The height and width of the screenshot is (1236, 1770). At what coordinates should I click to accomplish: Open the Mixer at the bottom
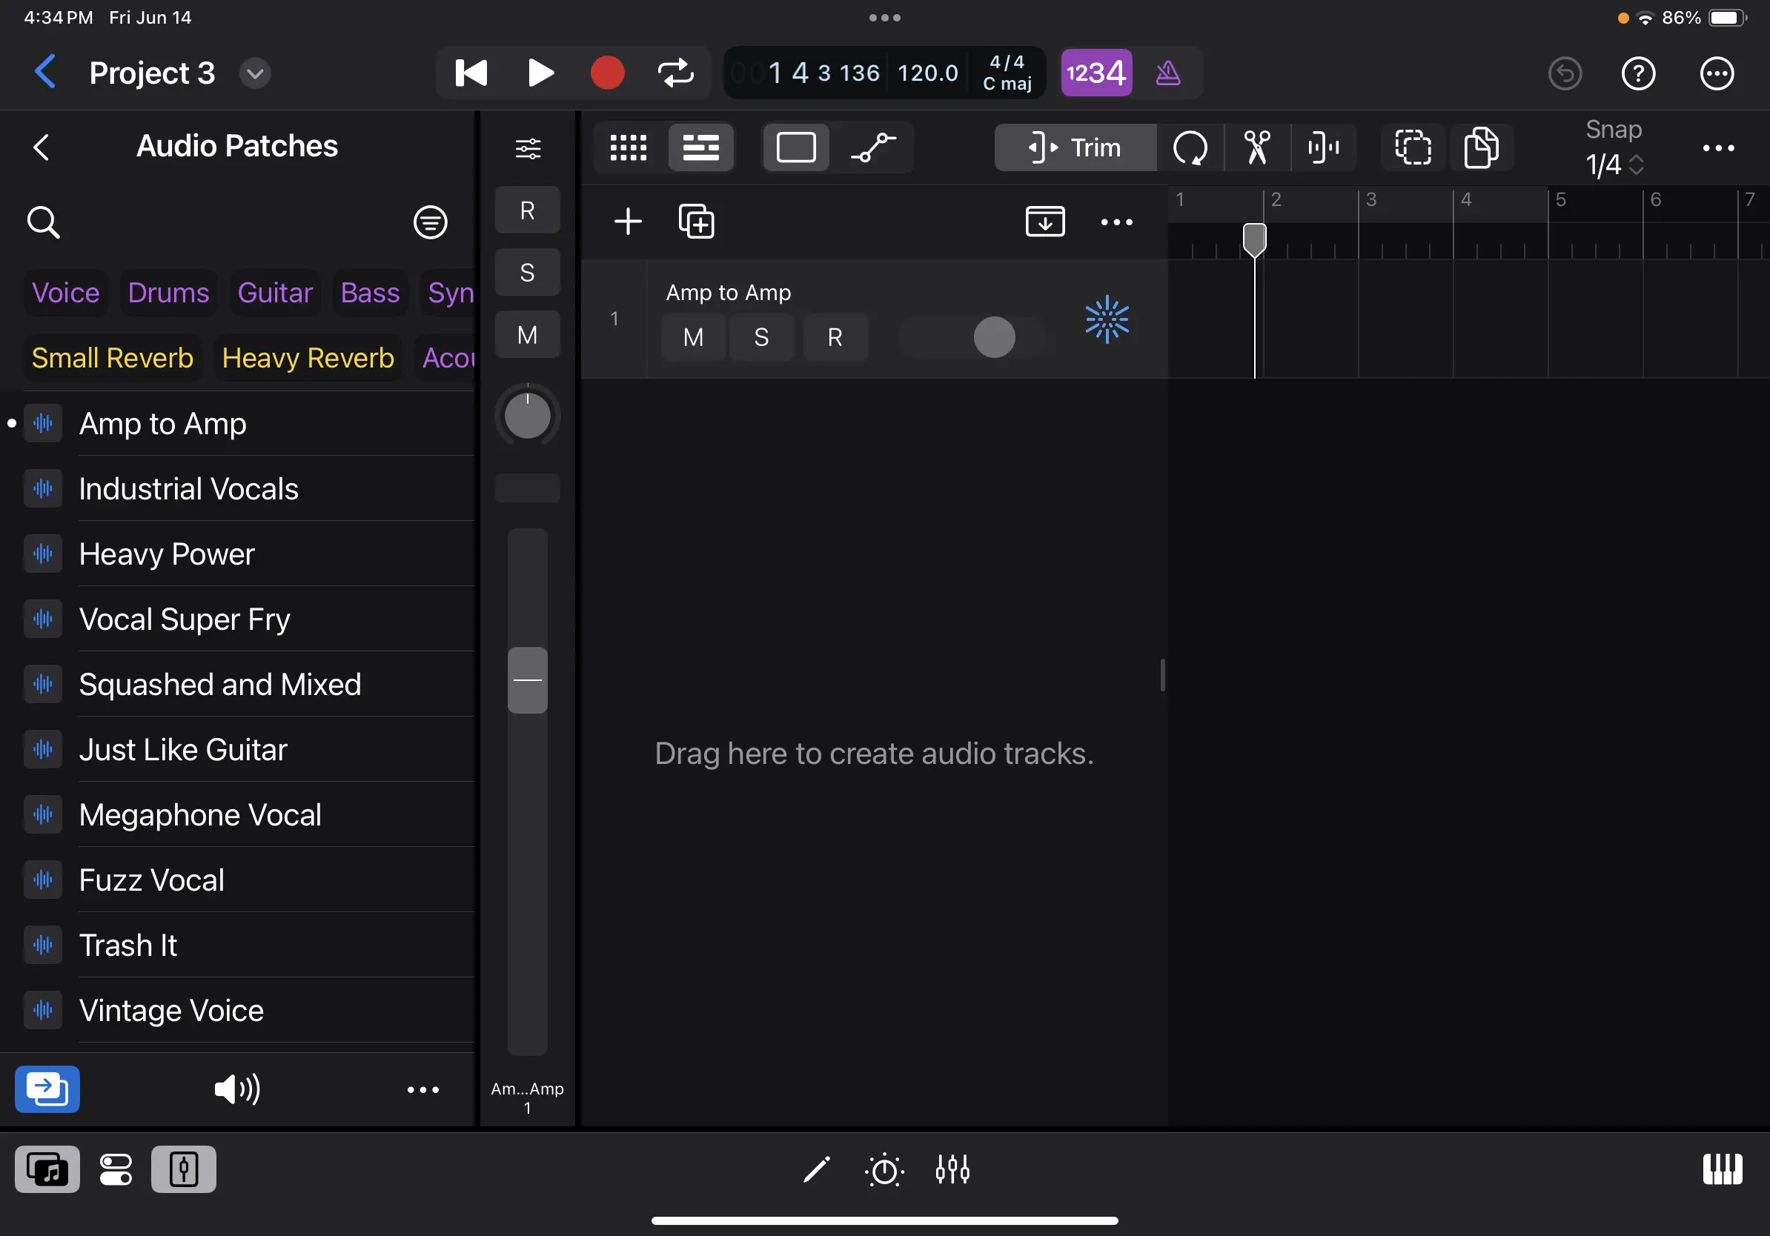(952, 1170)
